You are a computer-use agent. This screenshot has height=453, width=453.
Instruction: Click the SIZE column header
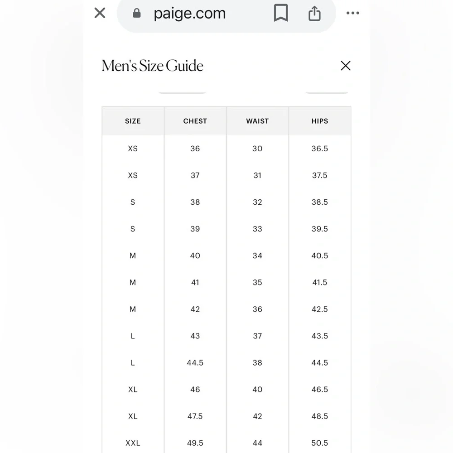click(x=133, y=121)
